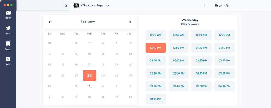The height and width of the screenshot is (108, 271).
Task: Choose date 17 on the calendar
Action: [x=89, y=65]
